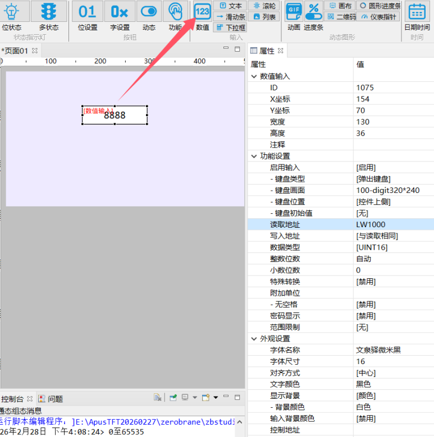434x437 pixels.
Task: Open the 页面01 editor tab
Action: tap(16, 50)
